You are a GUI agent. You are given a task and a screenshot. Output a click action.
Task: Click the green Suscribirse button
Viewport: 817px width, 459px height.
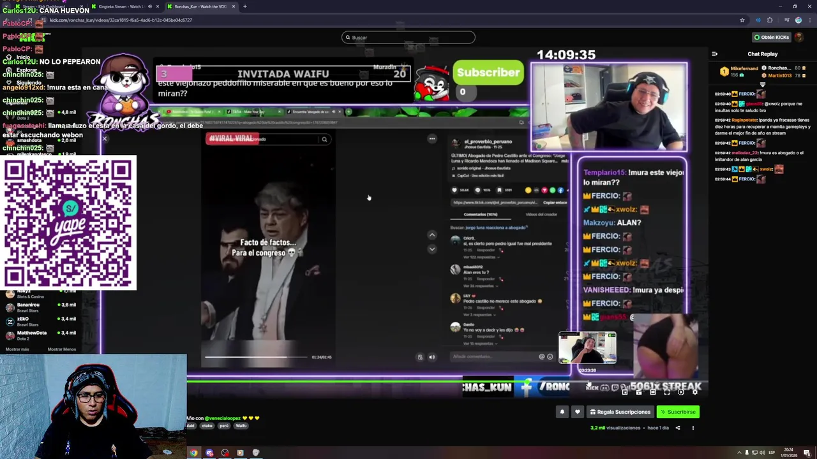678,412
